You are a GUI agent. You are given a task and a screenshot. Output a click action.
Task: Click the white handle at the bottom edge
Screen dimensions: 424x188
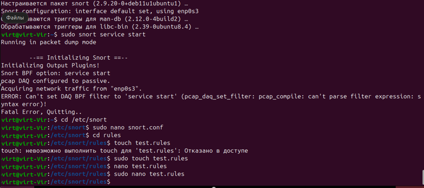[x=214, y=187]
